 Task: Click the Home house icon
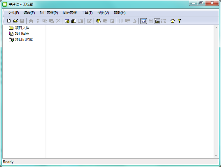point(173,21)
